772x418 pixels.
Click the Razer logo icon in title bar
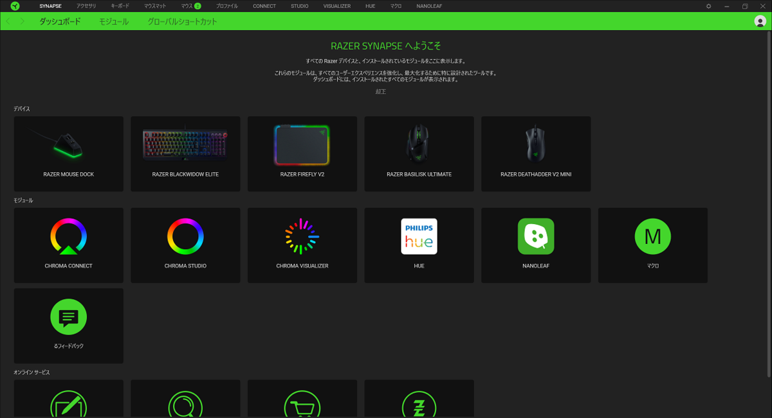click(15, 6)
